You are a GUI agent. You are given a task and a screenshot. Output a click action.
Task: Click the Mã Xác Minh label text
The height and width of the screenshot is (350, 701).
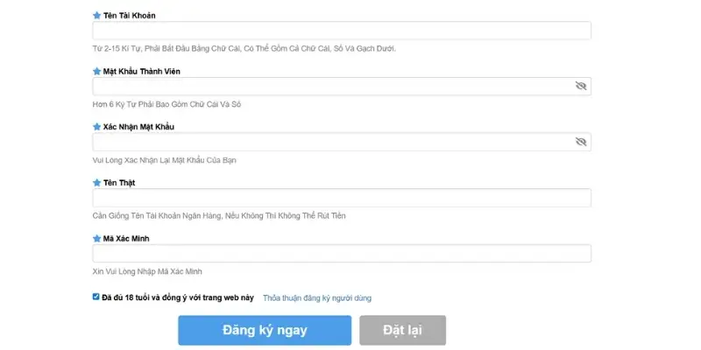click(x=126, y=239)
